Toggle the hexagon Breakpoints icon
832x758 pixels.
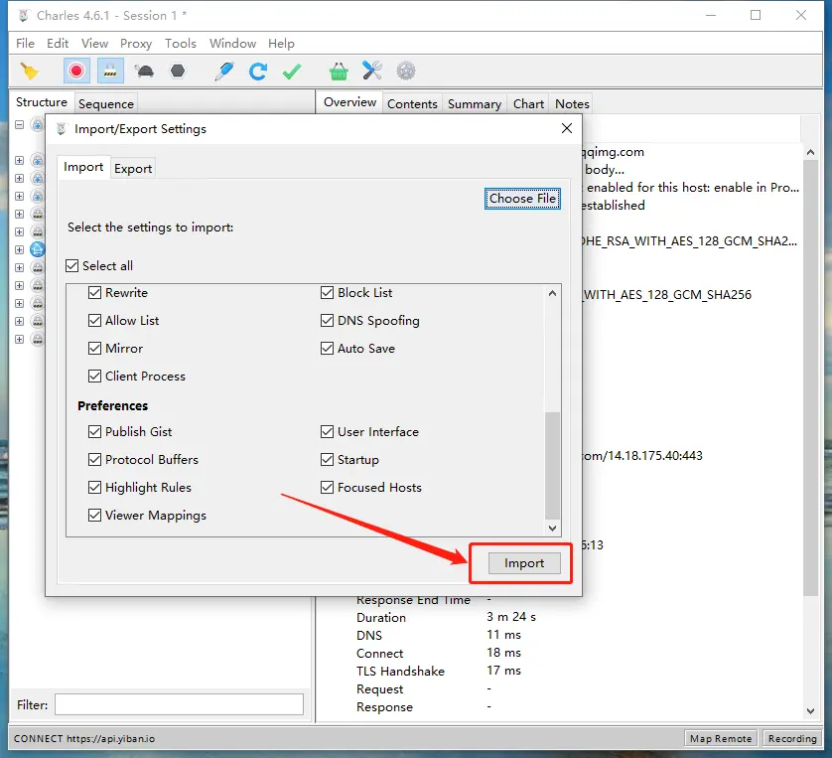(178, 71)
